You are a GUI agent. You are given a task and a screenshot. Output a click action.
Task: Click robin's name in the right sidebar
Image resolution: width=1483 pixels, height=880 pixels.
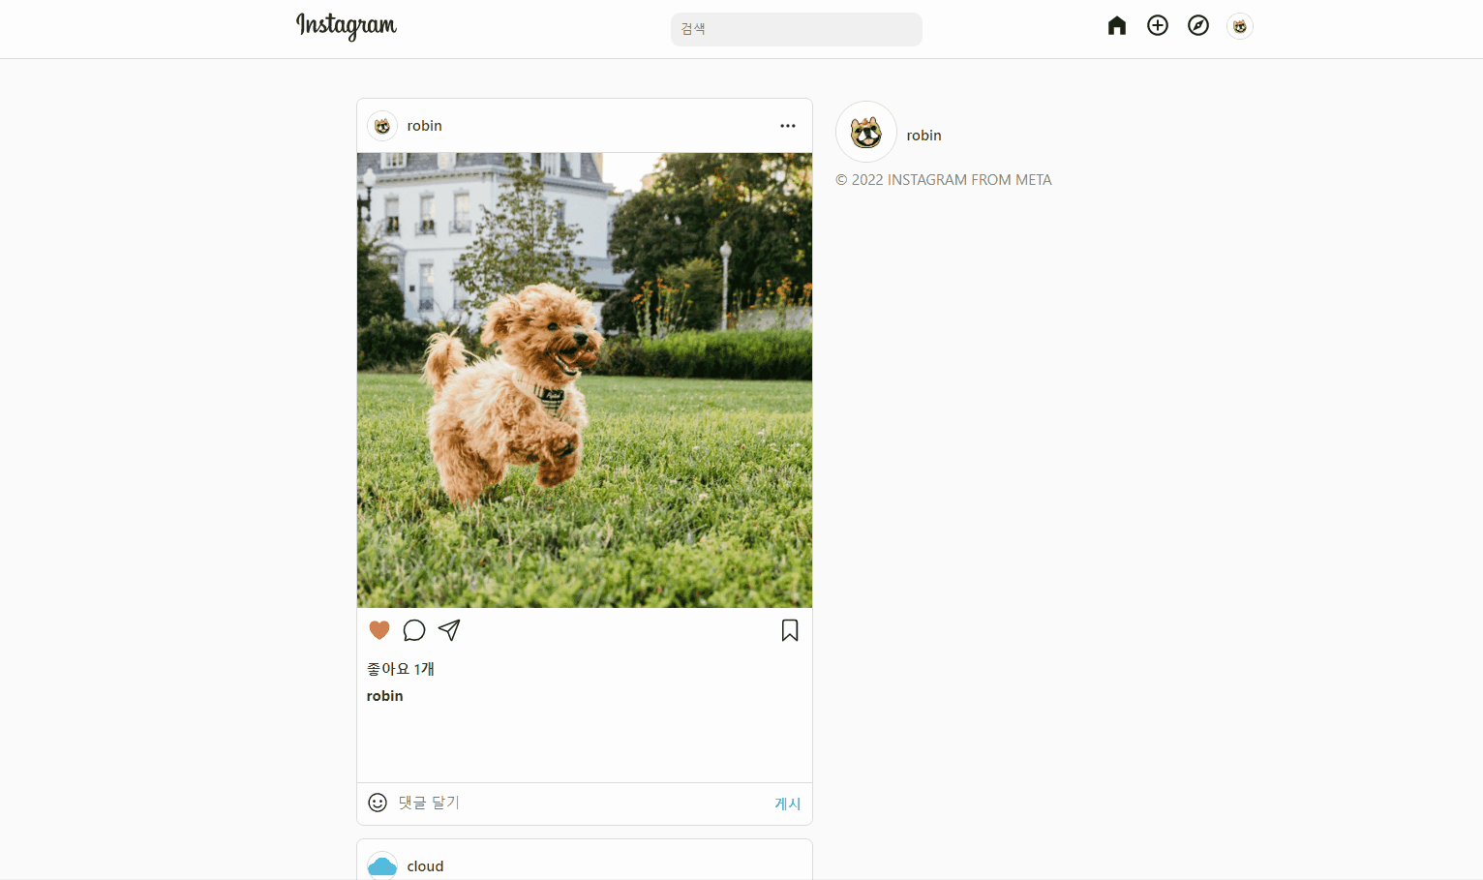click(923, 135)
